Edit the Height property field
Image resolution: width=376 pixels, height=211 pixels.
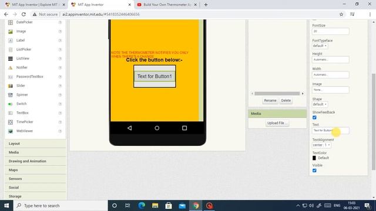click(330, 60)
